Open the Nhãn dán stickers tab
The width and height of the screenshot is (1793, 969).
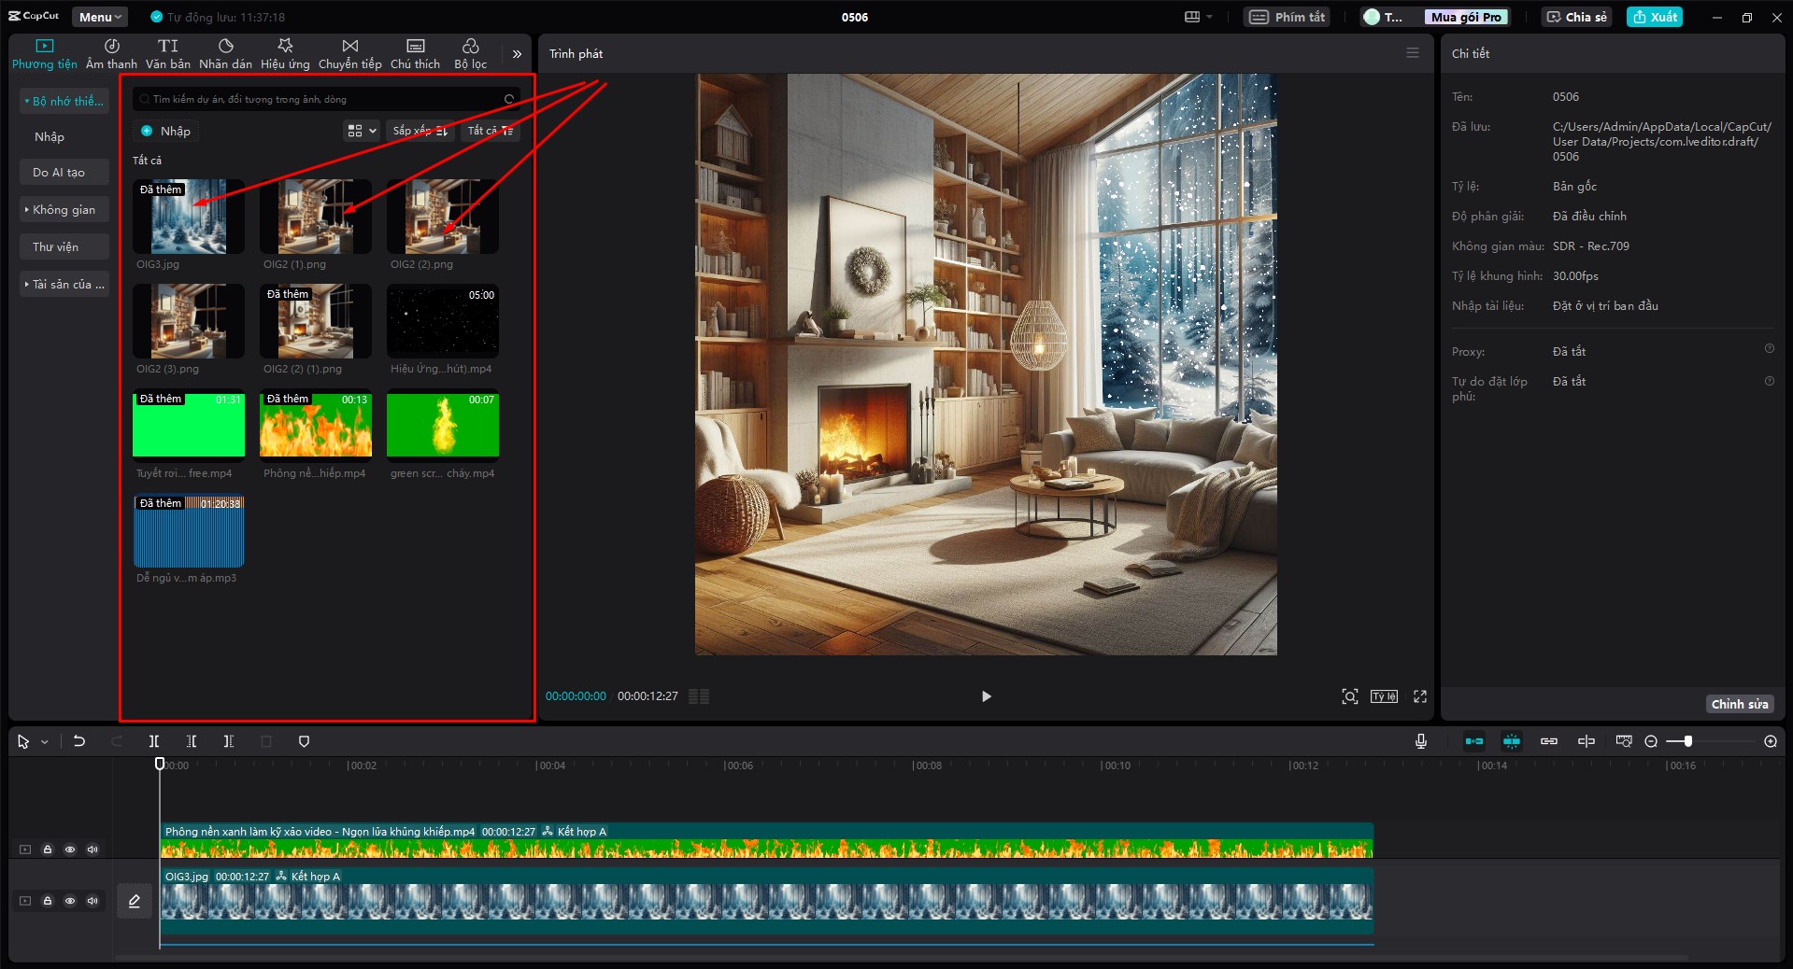click(225, 54)
